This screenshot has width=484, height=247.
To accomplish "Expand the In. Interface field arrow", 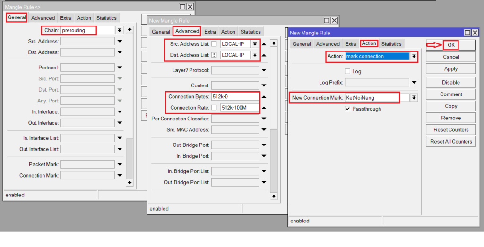I will coord(120,112).
